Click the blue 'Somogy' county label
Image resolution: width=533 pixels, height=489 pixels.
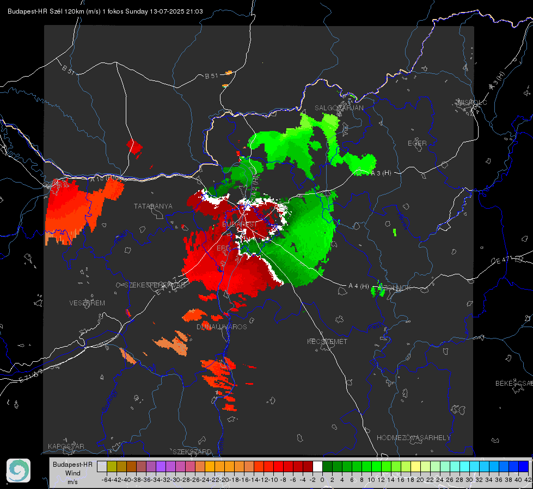[x=109, y=401]
